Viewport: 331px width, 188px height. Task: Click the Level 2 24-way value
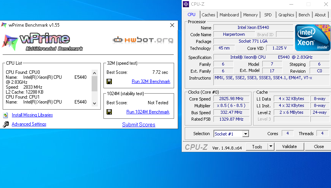320,112
